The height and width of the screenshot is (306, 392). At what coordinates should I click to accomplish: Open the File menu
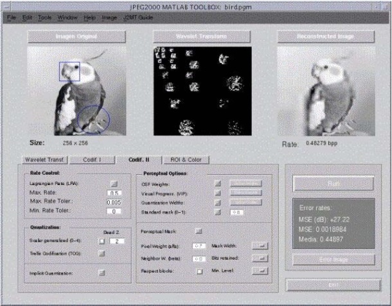point(12,17)
